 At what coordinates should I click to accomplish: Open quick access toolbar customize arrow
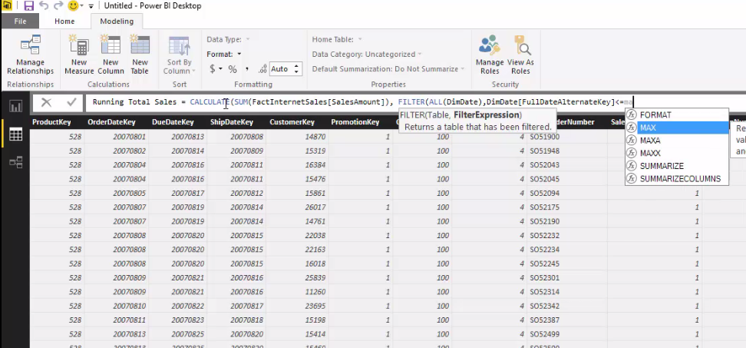[91, 6]
